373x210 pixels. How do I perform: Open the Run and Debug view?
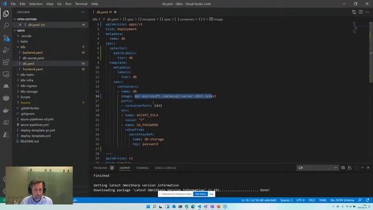pyautogui.click(x=6, y=50)
